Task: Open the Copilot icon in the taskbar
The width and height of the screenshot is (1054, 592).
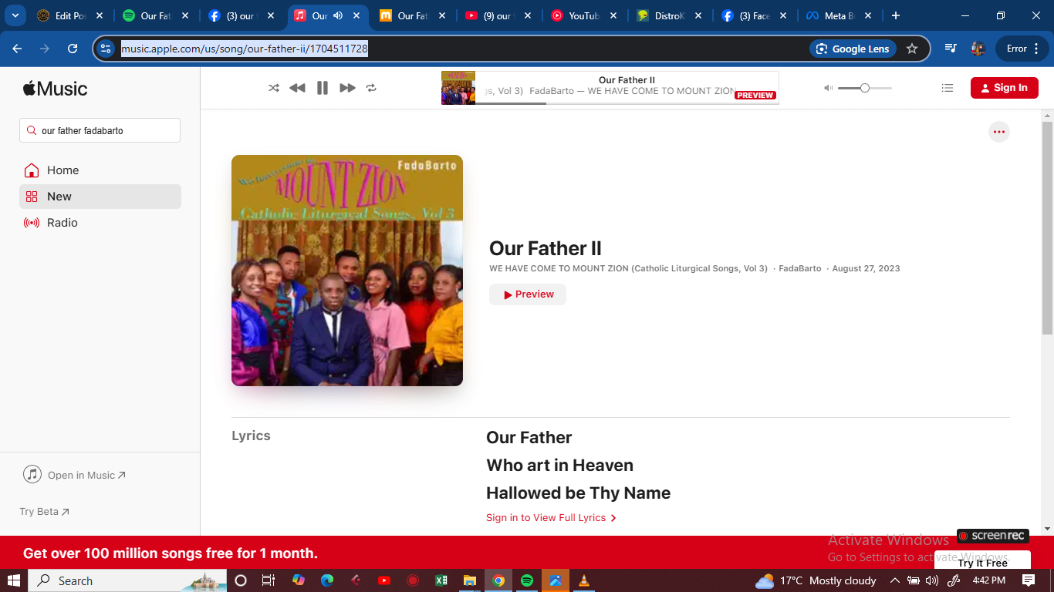Action: coord(299,580)
